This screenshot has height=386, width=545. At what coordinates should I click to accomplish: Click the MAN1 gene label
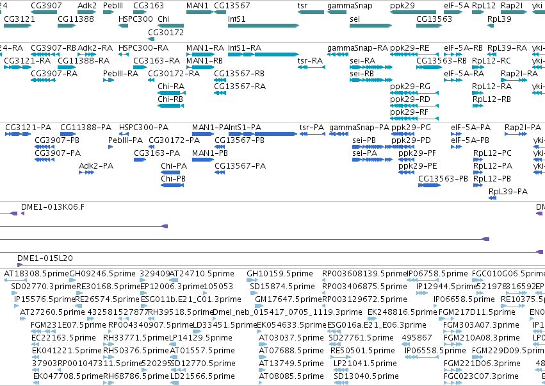[197, 6]
